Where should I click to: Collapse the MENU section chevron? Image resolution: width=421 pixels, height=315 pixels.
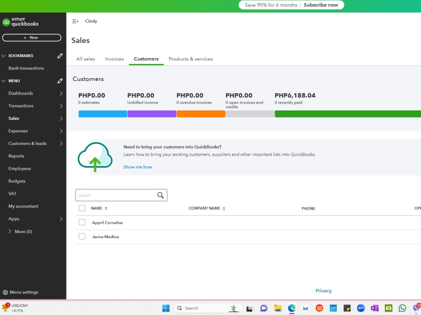3,81
